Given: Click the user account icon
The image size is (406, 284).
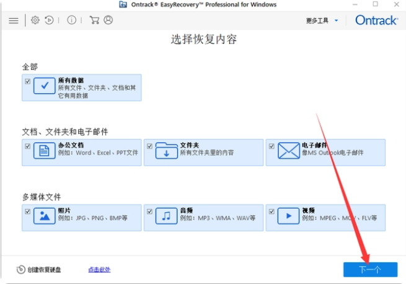Looking at the screenshot, I should click(x=108, y=20).
